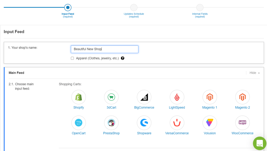
Task: Select the OpenCart icon
Action: [79, 123]
